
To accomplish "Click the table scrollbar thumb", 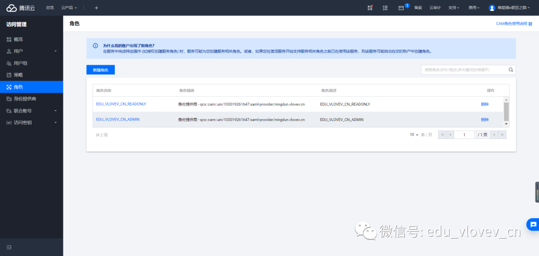I will click(506, 112).
